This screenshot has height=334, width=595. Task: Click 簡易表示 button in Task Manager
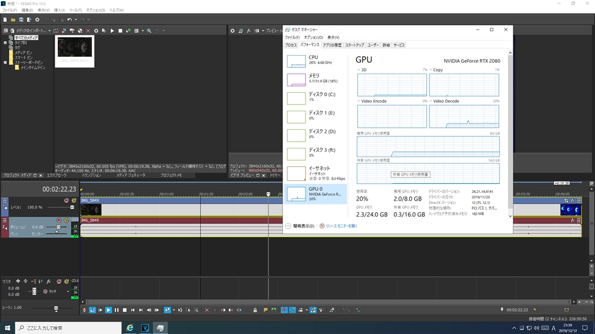pyautogui.click(x=300, y=226)
